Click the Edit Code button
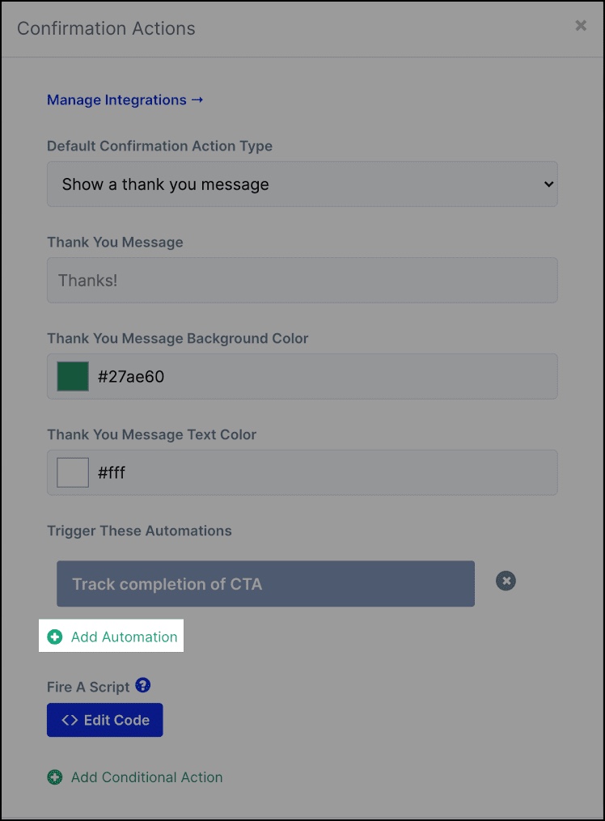Viewport: 605px width, 821px height. point(104,720)
